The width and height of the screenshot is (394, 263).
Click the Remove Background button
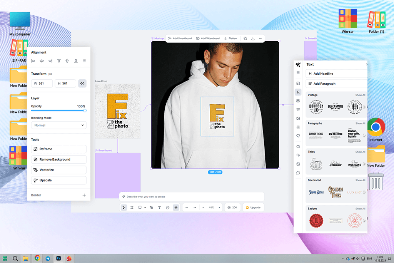click(58, 159)
